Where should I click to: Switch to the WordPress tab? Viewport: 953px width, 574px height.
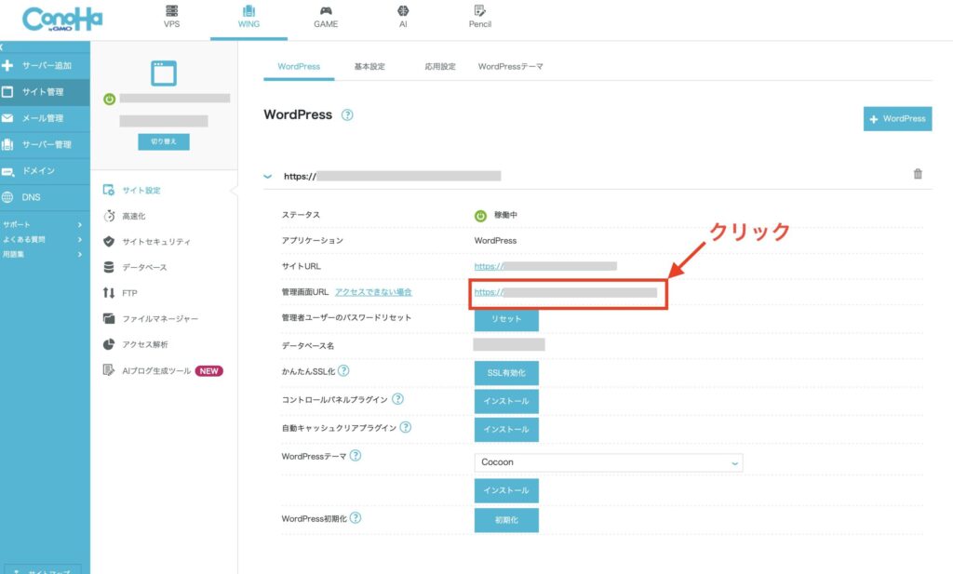tap(299, 67)
